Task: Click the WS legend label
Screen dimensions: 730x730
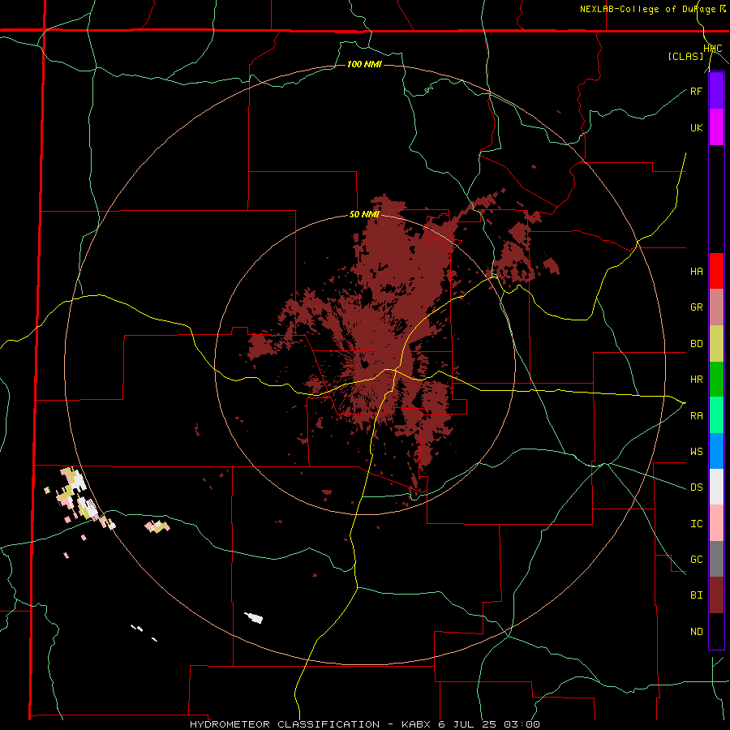Action: [x=696, y=452]
